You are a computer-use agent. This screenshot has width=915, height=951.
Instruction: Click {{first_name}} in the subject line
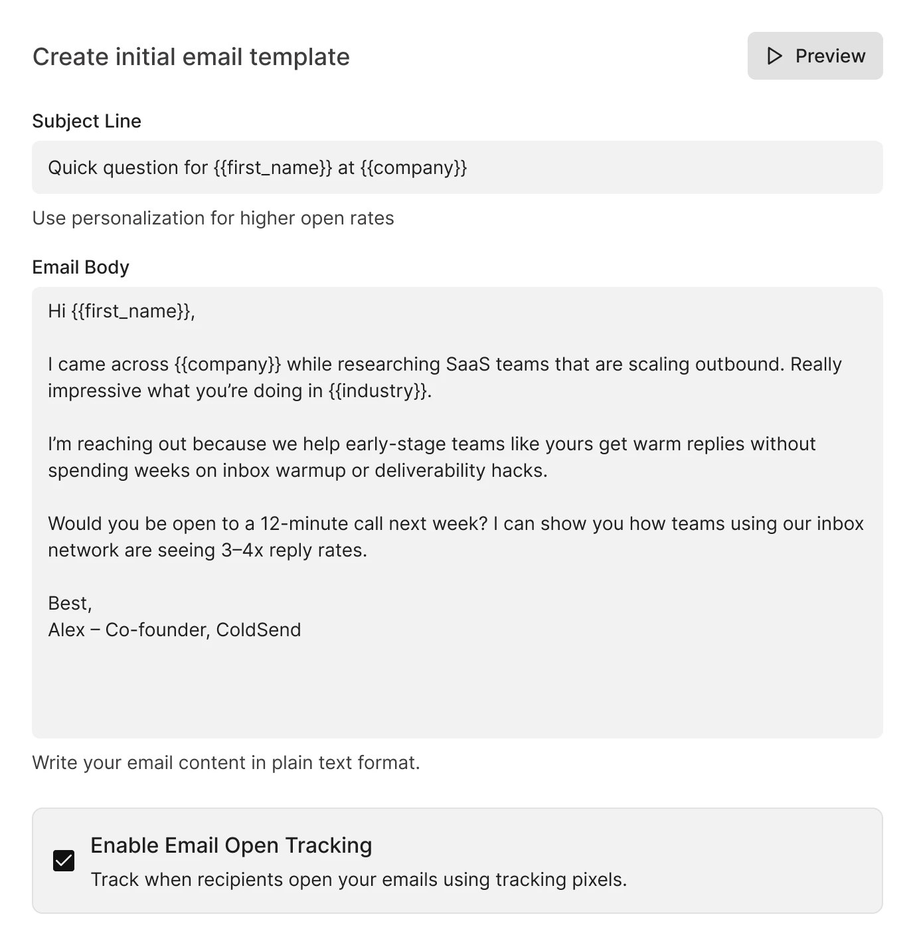coord(272,167)
